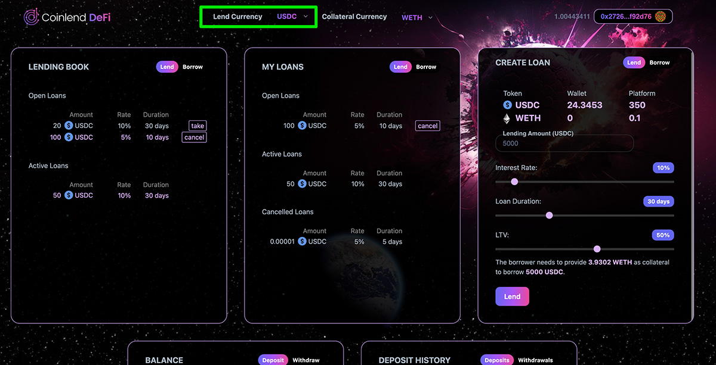
Task: Click the gradient Lend submit button
Action: 512,297
